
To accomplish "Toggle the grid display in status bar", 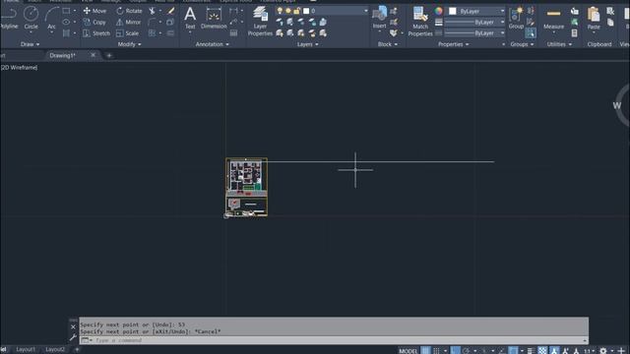I will pyautogui.click(x=425, y=351).
